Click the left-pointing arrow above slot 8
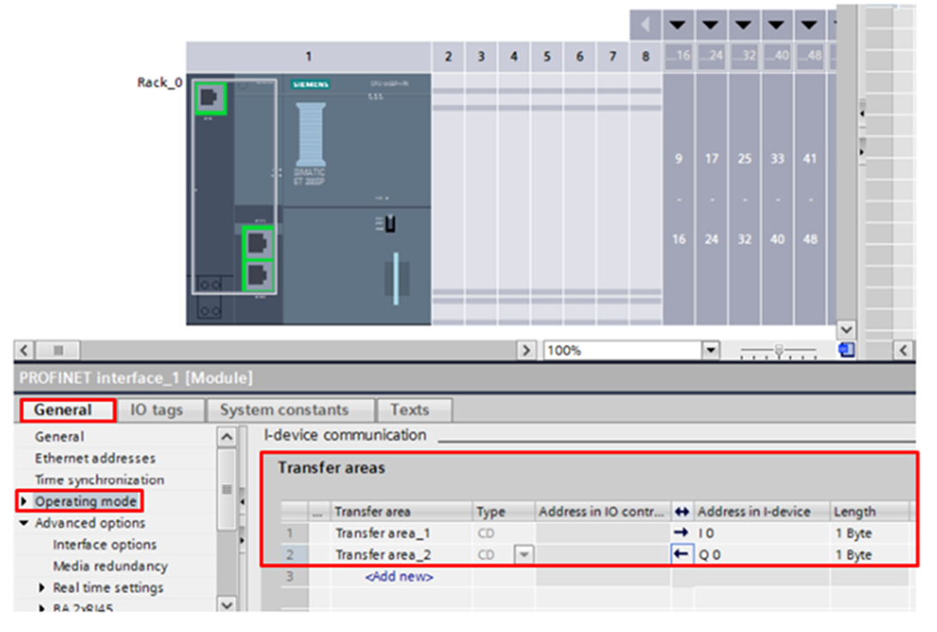Screen dimensions: 937x632 click(x=645, y=24)
